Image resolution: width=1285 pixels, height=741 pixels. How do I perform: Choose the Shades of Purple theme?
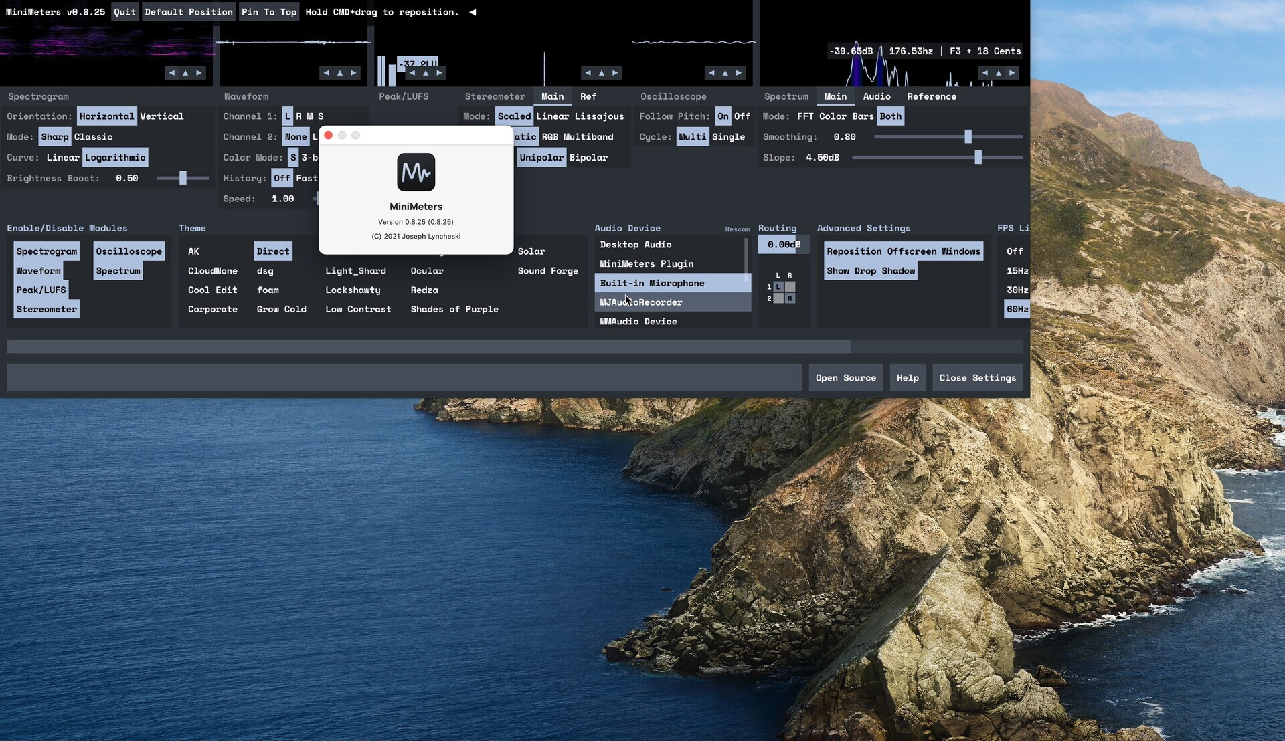[454, 310]
